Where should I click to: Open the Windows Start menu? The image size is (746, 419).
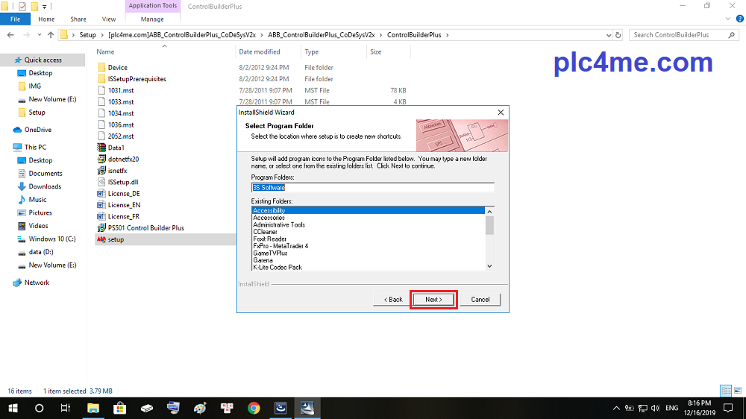tap(13, 408)
